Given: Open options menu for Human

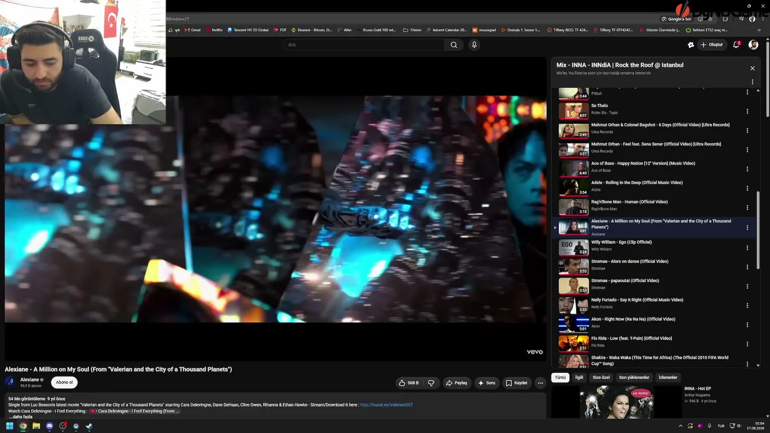Looking at the screenshot, I should (x=747, y=207).
